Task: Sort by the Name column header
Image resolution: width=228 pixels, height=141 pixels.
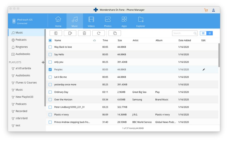Action: 58,40
